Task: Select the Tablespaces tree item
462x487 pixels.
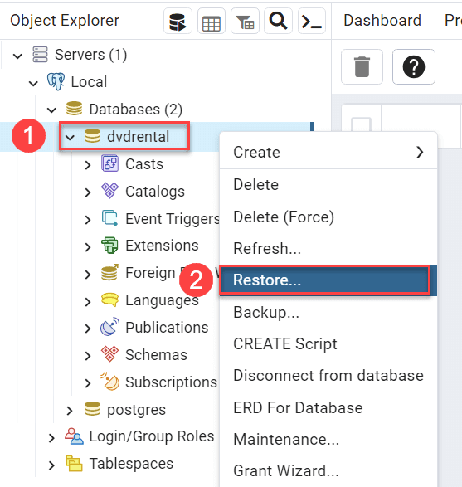Action: [x=131, y=464]
